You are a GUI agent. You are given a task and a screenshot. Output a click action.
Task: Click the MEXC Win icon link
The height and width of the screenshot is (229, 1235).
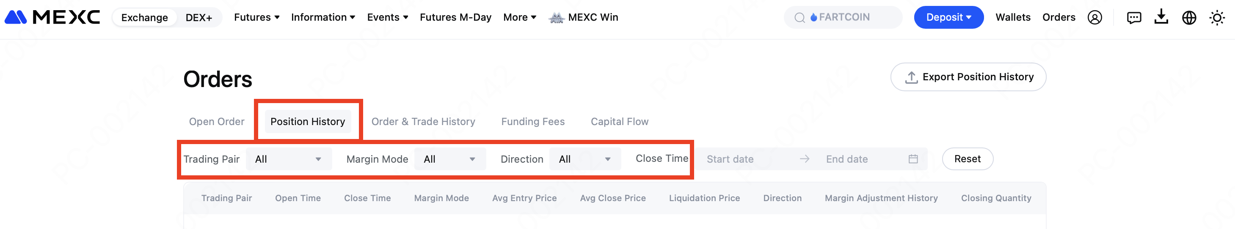pyautogui.click(x=556, y=18)
